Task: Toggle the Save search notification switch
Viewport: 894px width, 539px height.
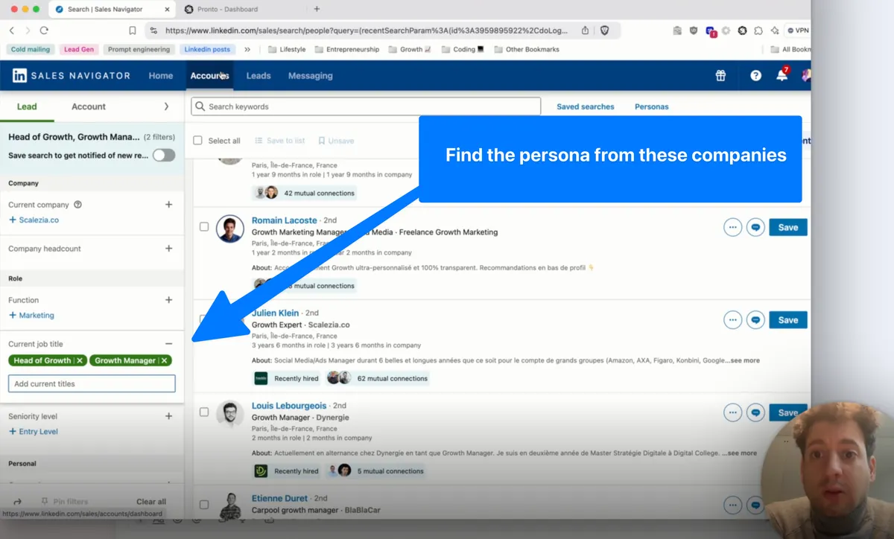Action: tap(164, 156)
